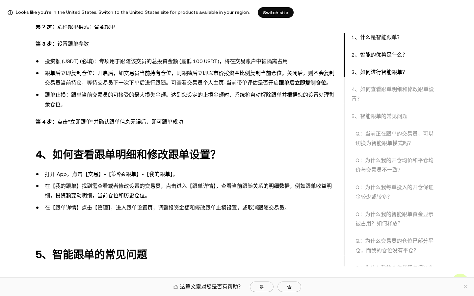The image size is (474, 296).
Task: Click the thumbs-up icon in feedback bar
Action: (176, 287)
